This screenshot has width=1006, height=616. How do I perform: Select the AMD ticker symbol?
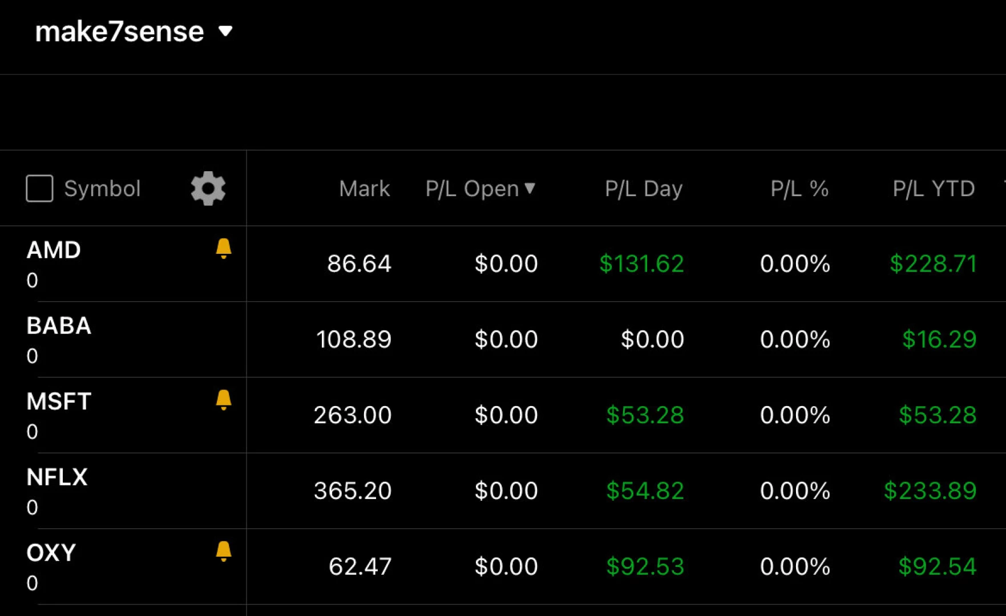(53, 249)
